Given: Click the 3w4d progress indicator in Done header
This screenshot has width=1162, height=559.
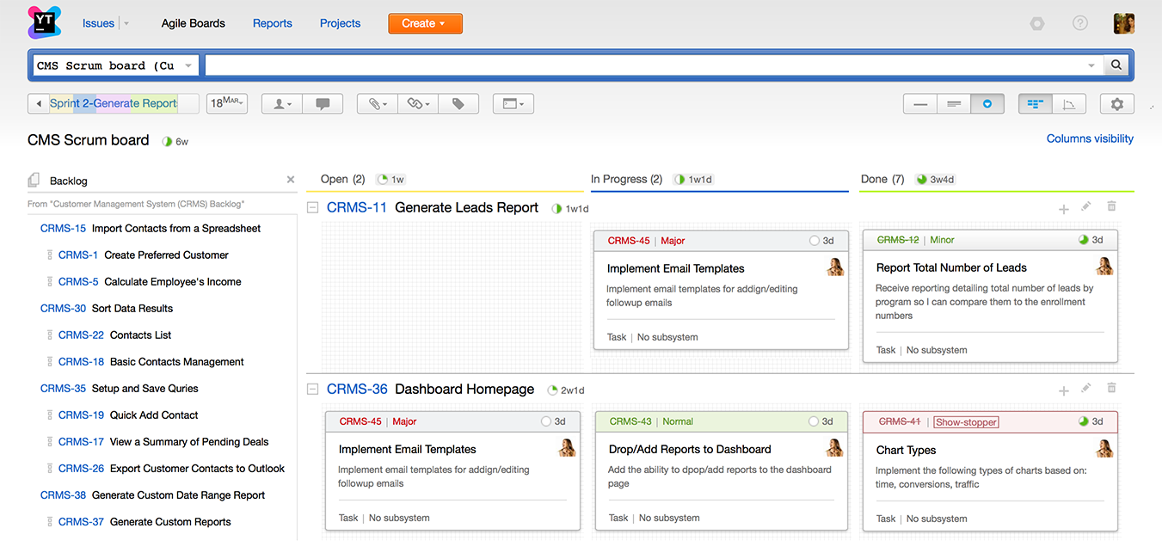Looking at the screenshot, I should tap(937, 180).
